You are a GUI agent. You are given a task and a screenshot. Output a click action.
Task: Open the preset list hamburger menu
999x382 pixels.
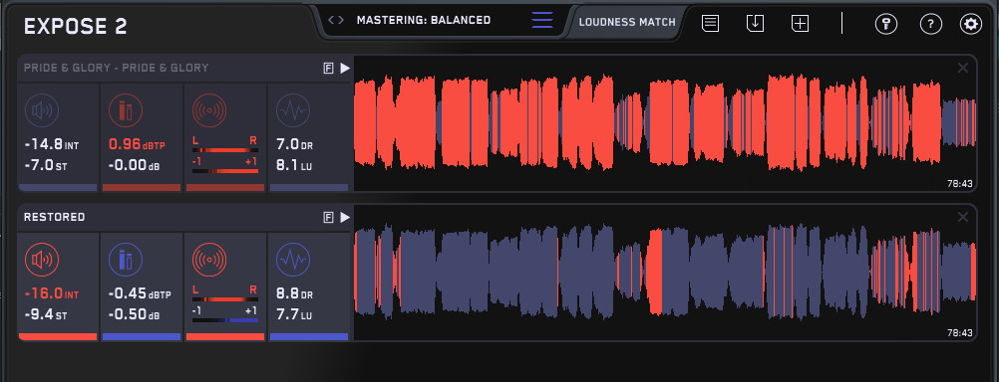click(x=542, y=20)
